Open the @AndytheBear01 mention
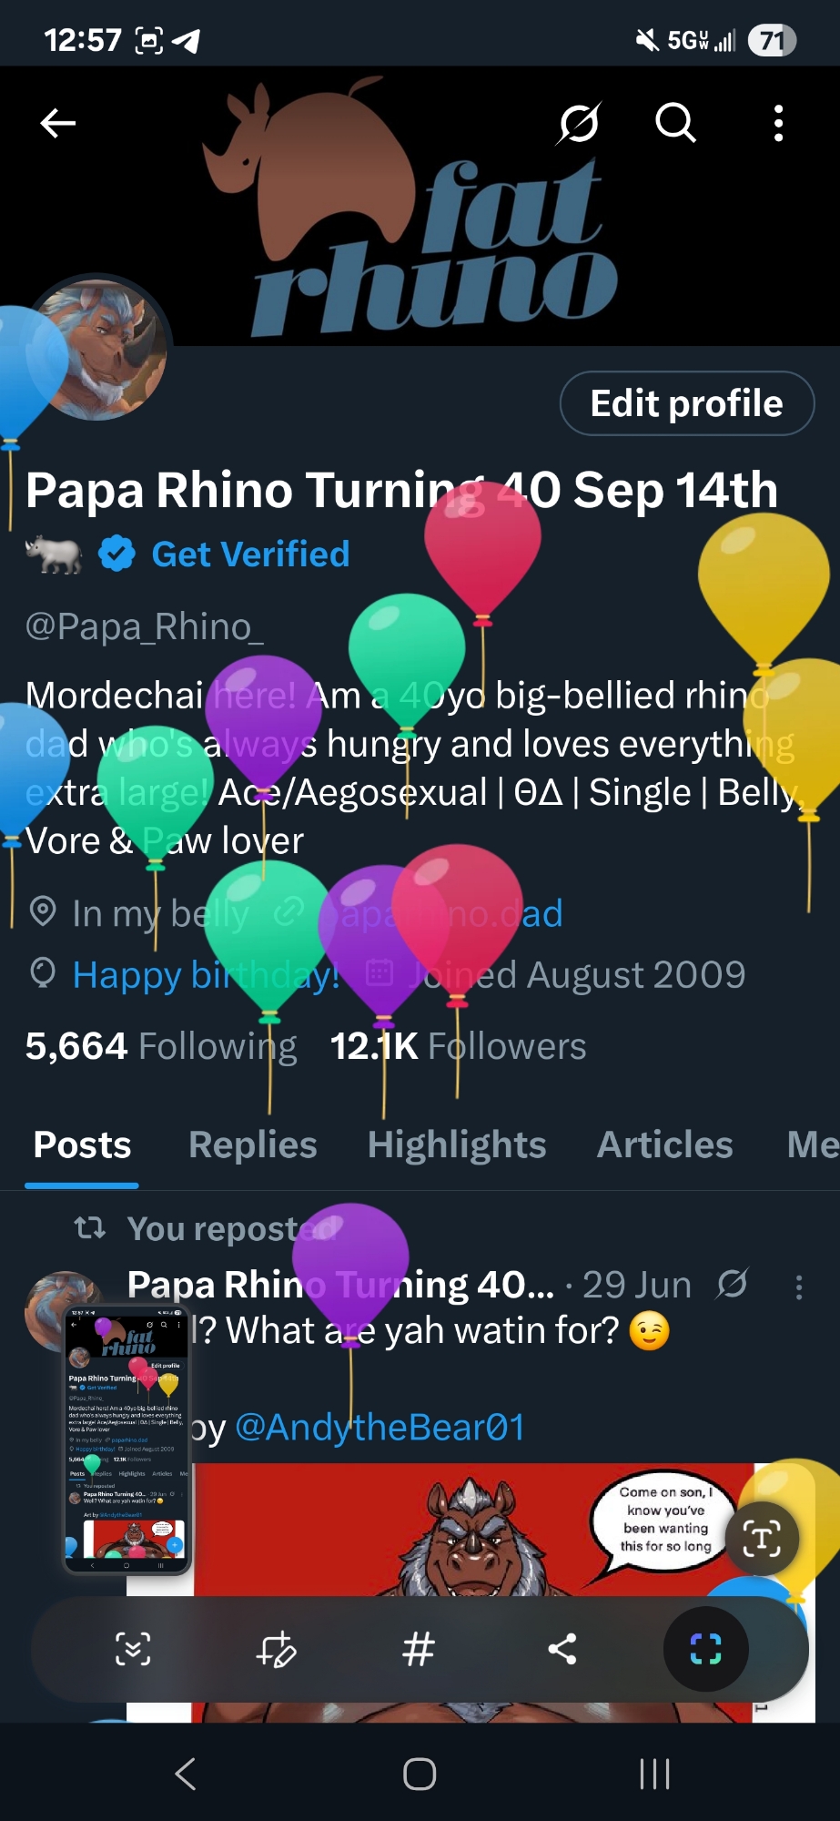Viewport: 840px width, 1821px height. 380,1428
